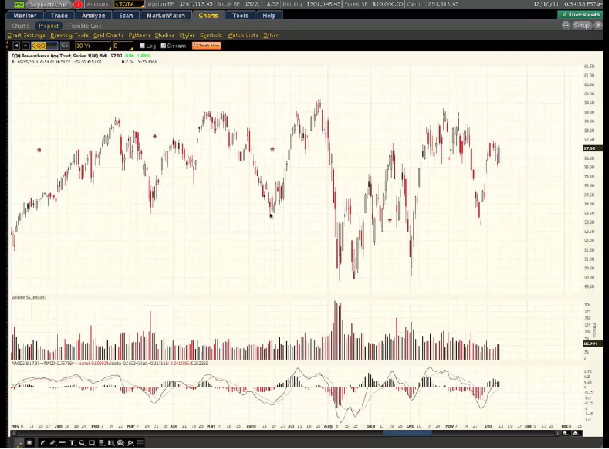Select the rectangle drawing tool
Screen dimensions: 609x449
point(92,442)
